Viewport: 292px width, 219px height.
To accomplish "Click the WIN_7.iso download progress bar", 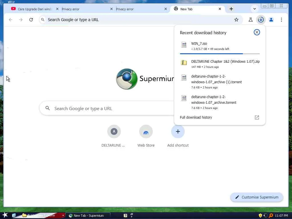I will (220, 54).
